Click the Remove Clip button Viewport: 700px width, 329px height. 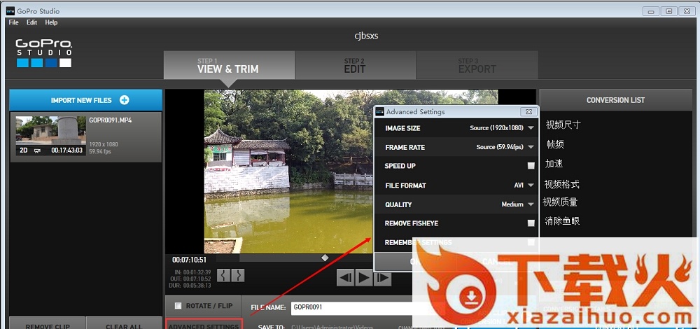coord(48,325)
